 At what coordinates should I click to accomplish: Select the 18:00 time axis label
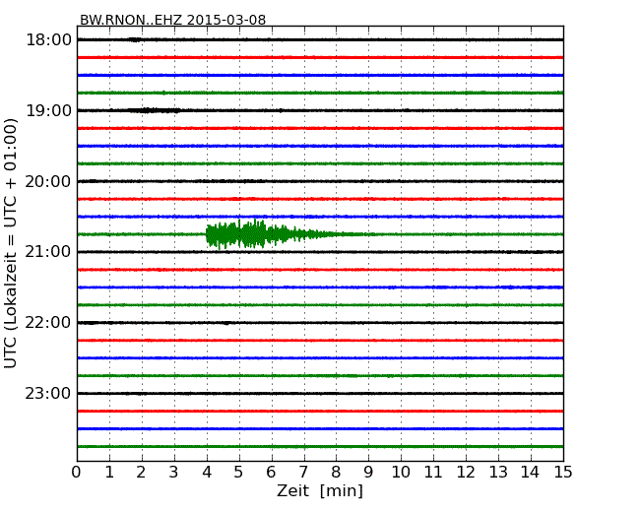point(48,40)
